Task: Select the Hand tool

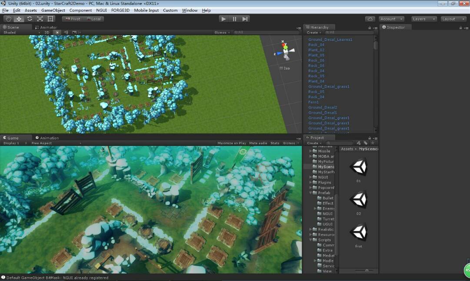Action: [x=8, y=19]
